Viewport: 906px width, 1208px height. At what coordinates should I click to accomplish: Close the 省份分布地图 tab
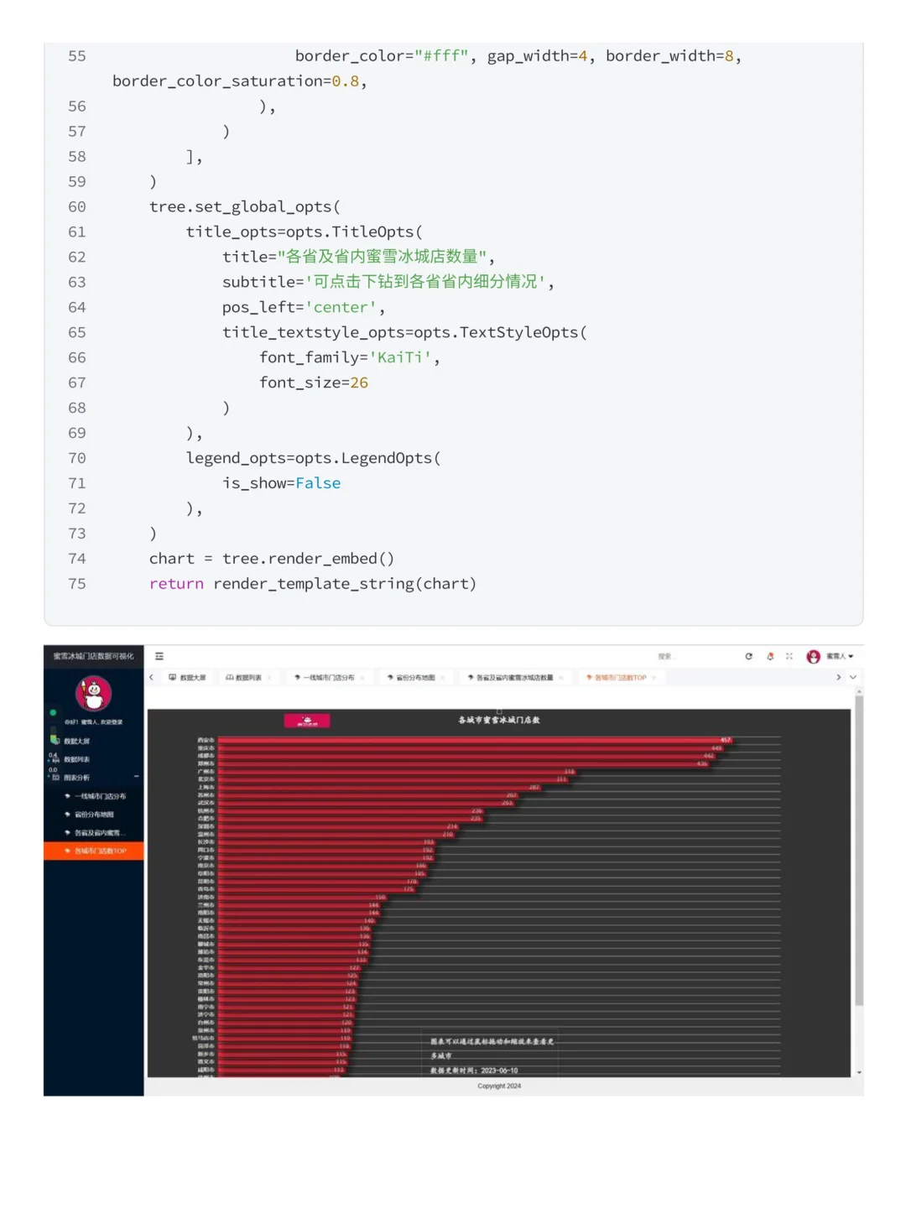(x=442, y=678)
